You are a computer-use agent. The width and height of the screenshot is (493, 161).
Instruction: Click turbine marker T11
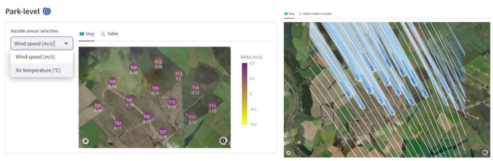pyautogui.click(x=192, y=117)
